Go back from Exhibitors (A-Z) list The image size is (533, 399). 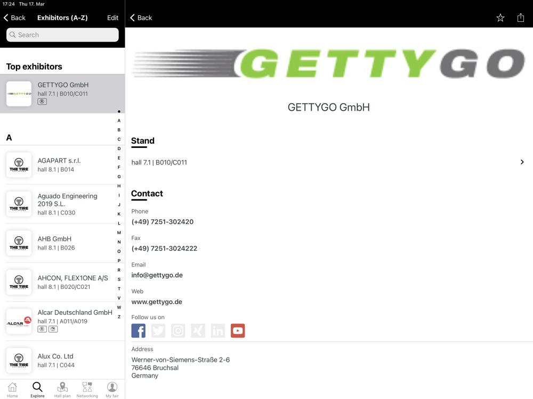[14, 18]
